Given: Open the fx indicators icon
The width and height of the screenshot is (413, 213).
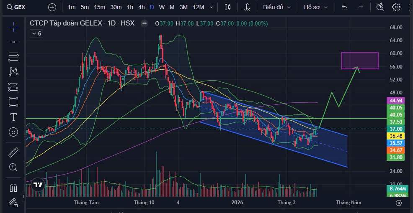Looking at the screenshot, I should (247, 7).
